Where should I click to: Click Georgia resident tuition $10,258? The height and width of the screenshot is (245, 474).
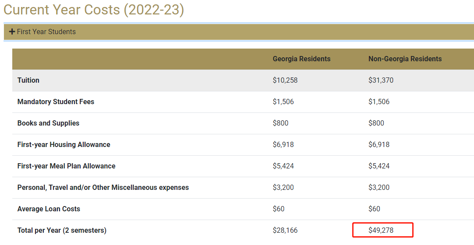tap(285, 80)
